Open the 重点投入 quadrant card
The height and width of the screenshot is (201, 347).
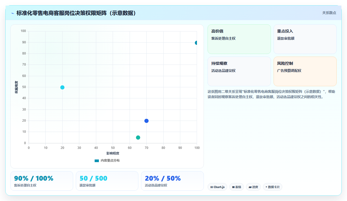pyautogui.click(x=305, y=39)
